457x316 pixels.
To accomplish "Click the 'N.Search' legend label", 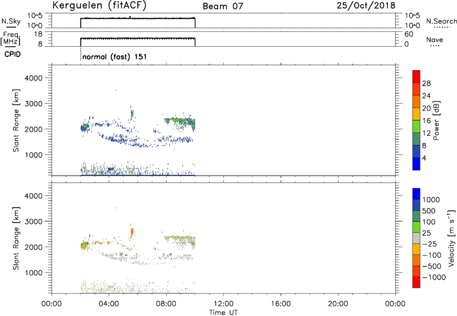I will [x=441, y=21].
